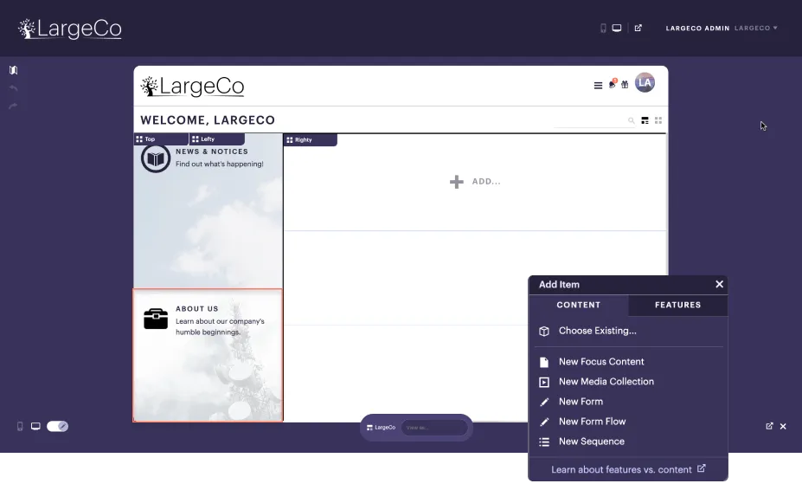Switch to desktop preview in top header
This screenshot has height=490, width=802.
pyautogui.click(x=617, y=29)
